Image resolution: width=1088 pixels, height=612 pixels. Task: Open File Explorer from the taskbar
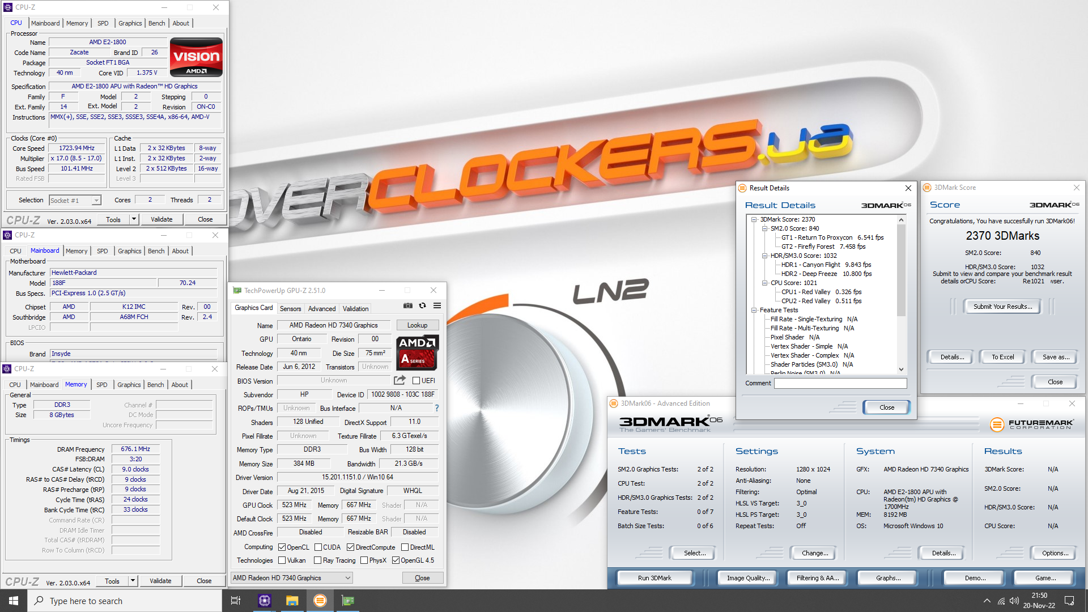click(292, 601)
